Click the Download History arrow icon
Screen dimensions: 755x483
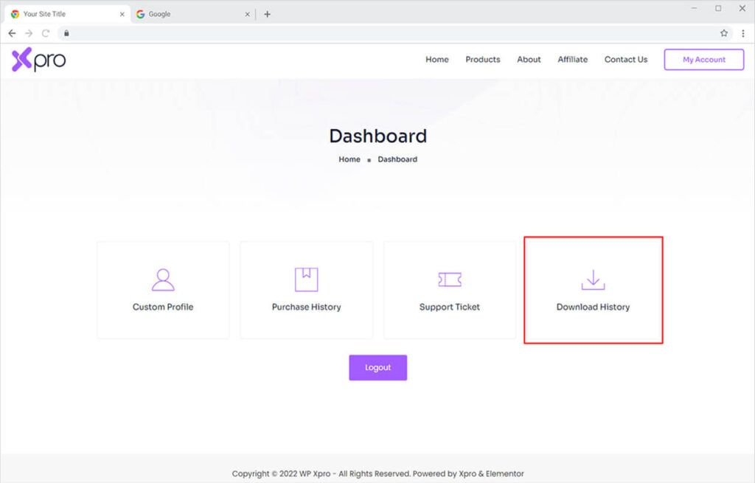[x=593, y=279]
